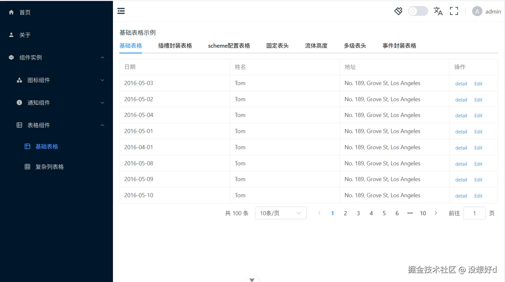The width and height of the screenshot is (505, 282).
Task: Click the cube icon beside 组件实例
Action: pos(11,57)
